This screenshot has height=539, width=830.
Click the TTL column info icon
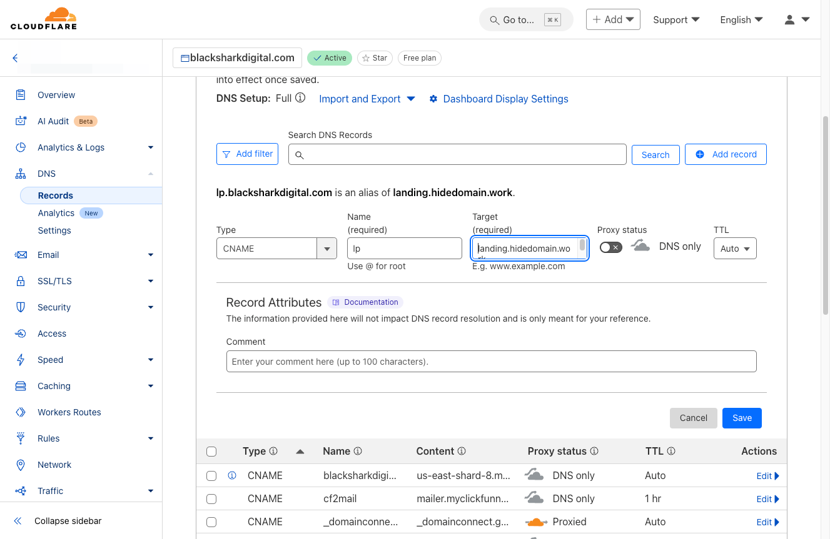coord(671,451)
